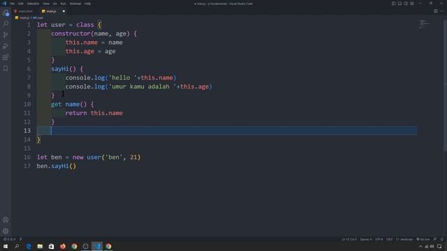Toggle secondary side bar layout icon
The height and width of the screenshot is (251, 447).
406,3
